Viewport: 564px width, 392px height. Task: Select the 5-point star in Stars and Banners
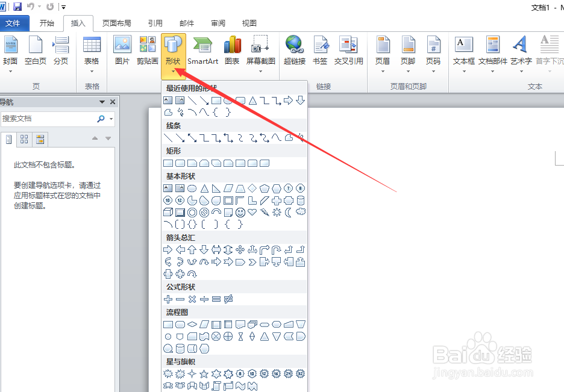tap(204, 374)
